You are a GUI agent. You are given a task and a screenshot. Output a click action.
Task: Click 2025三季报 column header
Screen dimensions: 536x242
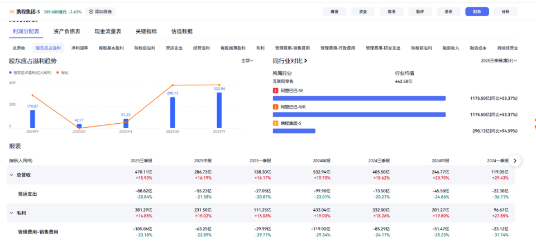coord(141,161)
